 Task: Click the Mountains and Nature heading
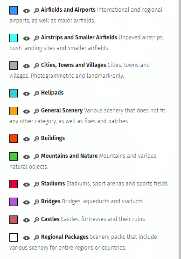[69, 156]
